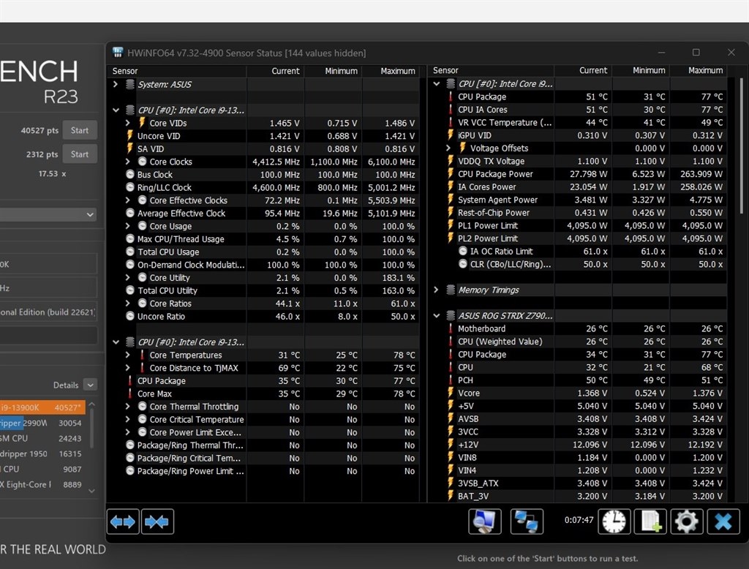This screenshot has width=749, height=569.
Task: Close sensors with the blue X icon
Action: (723, 521)
